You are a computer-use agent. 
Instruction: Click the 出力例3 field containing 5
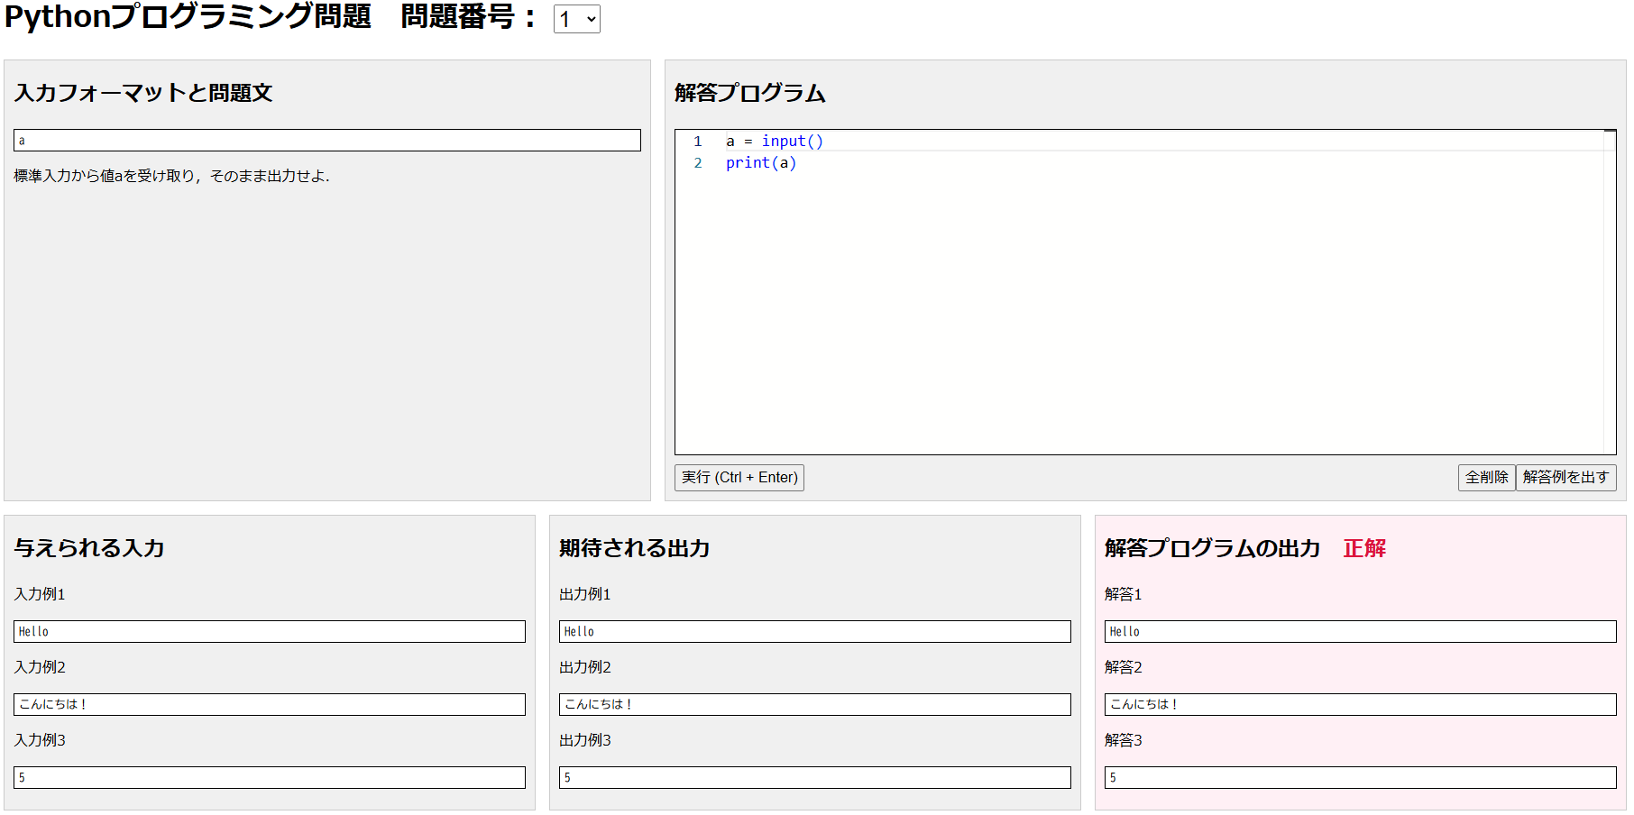point(815,777)
